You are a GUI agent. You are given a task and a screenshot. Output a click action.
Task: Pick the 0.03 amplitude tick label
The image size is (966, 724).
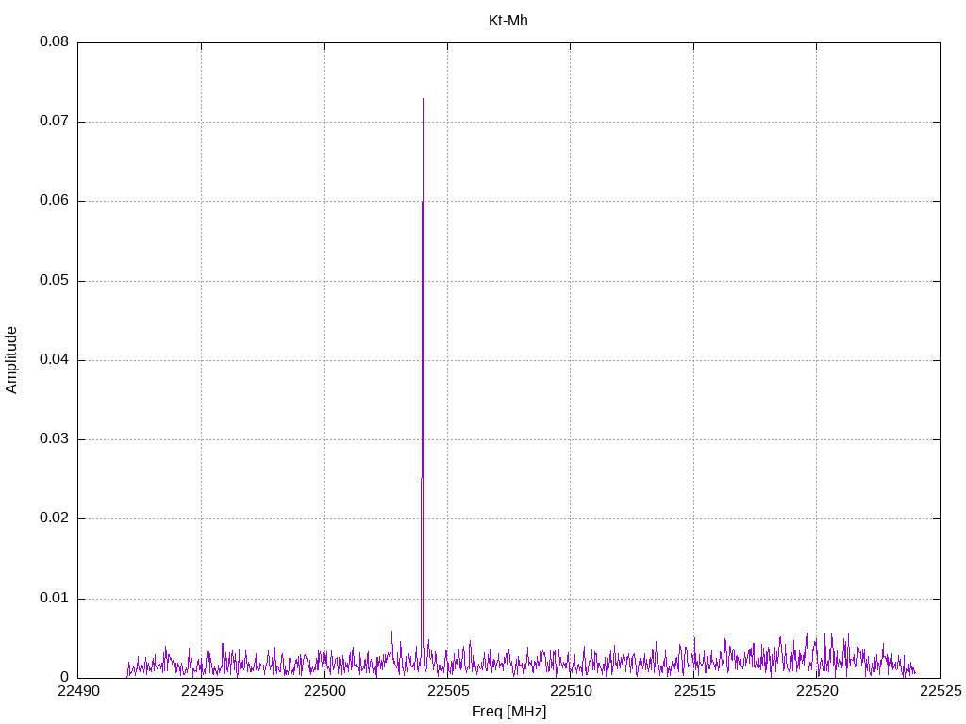[54, 439]
